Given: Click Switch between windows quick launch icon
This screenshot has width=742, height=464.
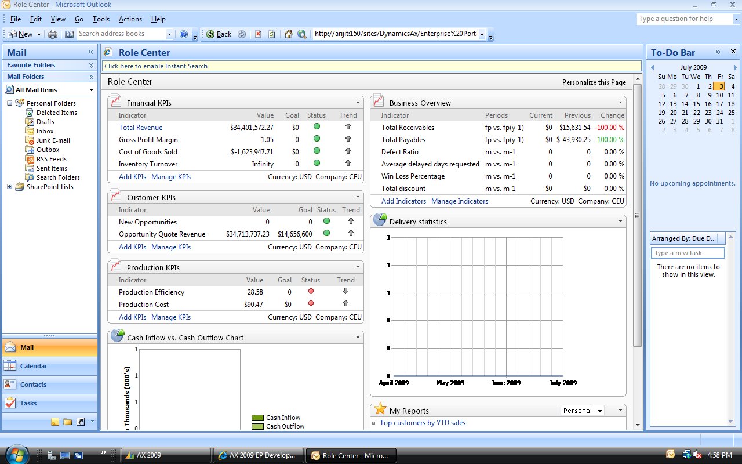Looking at the screenshot, I should (78, 455).
